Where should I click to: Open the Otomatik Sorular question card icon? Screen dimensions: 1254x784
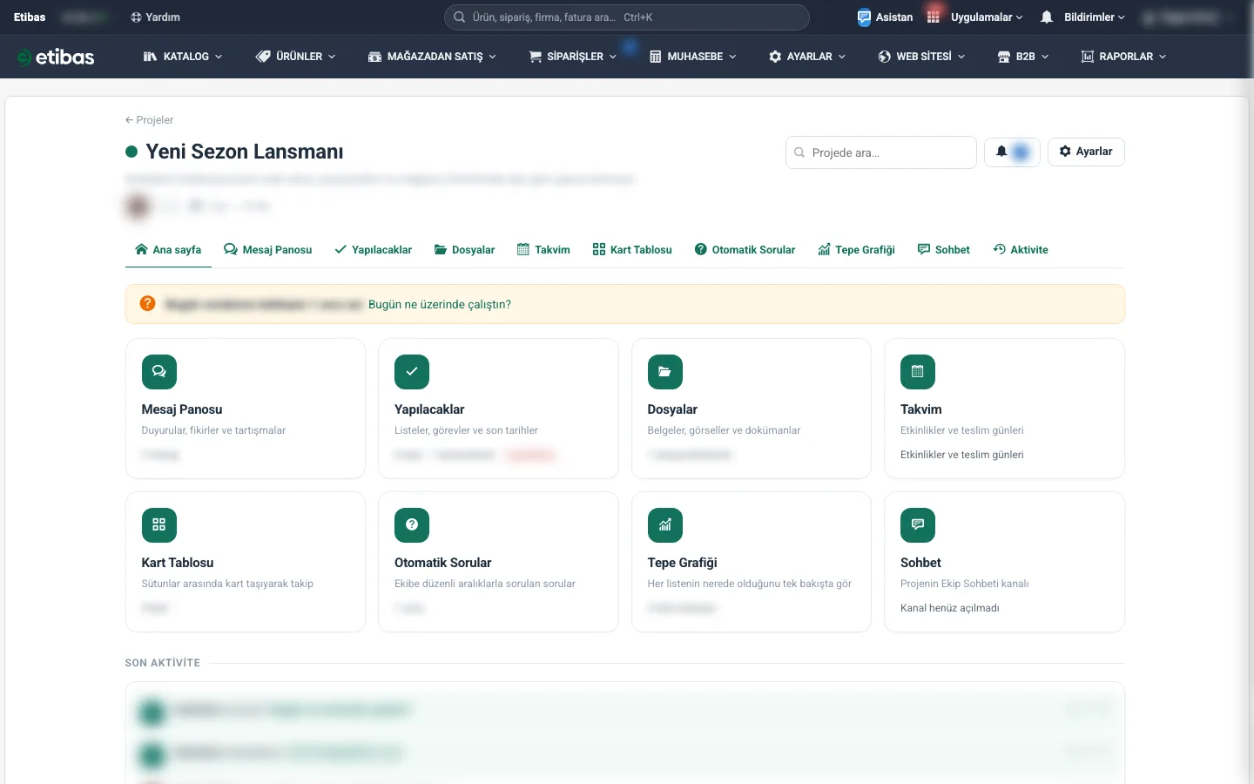[x=412, y=525]
